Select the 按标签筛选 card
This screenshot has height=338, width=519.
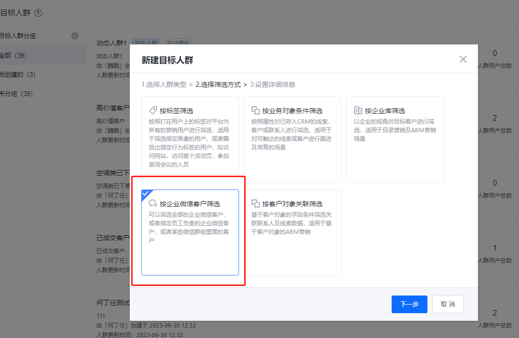coord(190,139)
